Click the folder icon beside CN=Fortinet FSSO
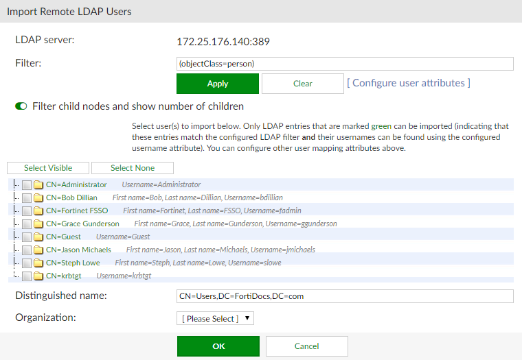Viewport: 522px width, 360px height. (38, 211)
